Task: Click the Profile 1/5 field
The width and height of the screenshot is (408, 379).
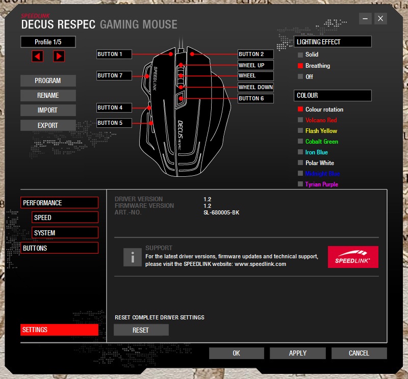Action: pos(48,42)
